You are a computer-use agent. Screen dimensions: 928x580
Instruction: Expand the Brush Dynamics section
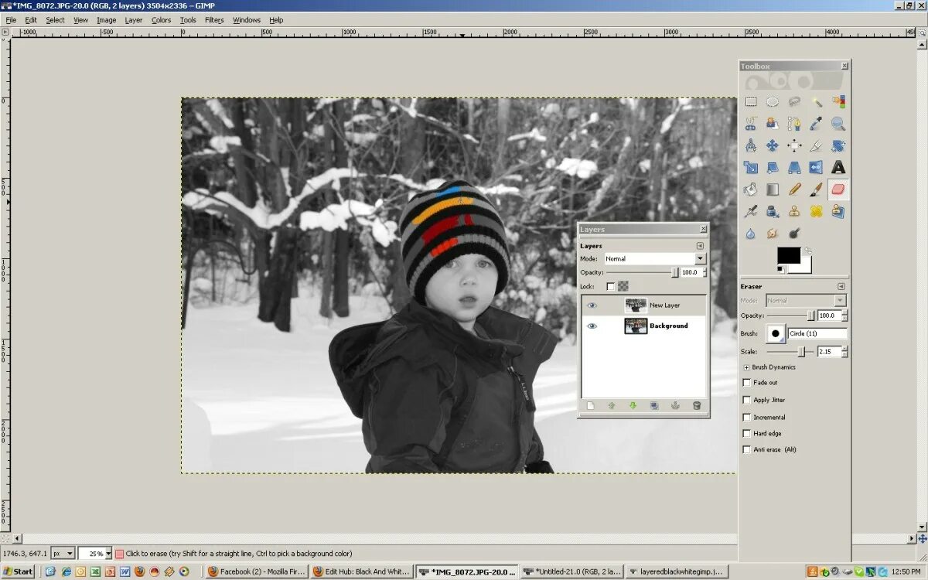(x=746, y=367)
